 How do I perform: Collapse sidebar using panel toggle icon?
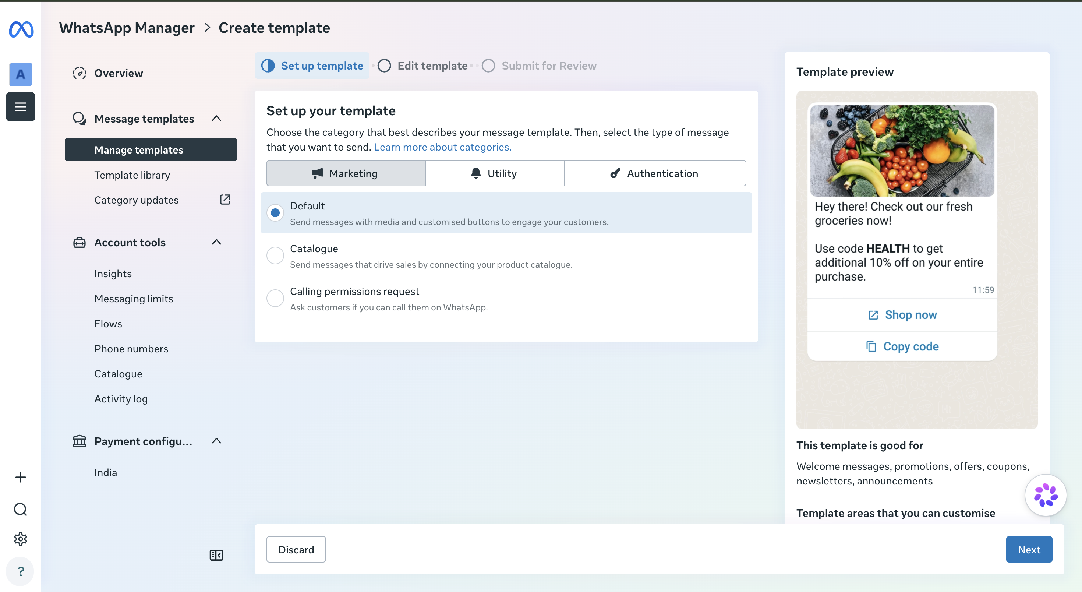click(216, 555)
